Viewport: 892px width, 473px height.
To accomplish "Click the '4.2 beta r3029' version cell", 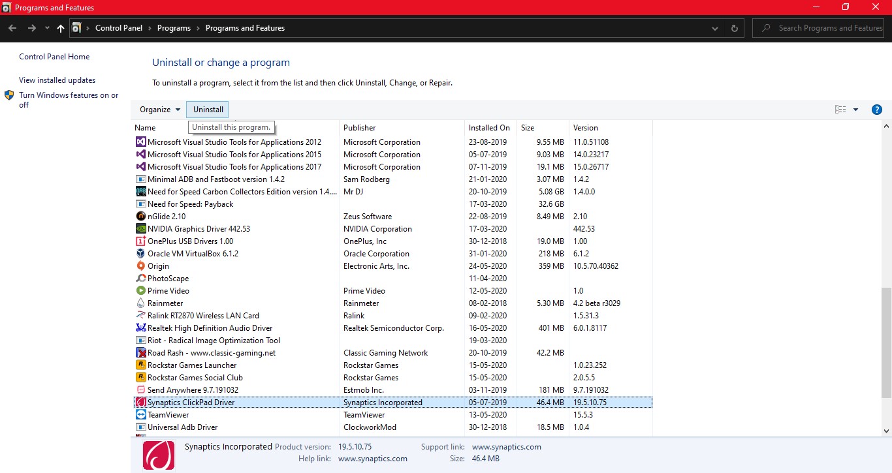I will (x=597, y=303).
